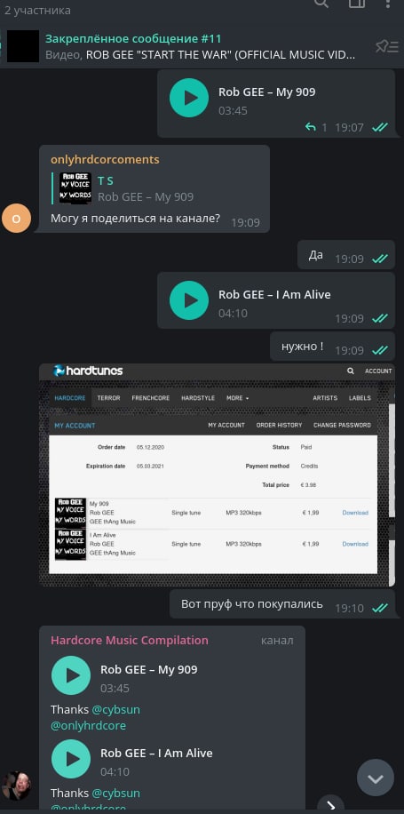Click the search icon in chat header
Image resolution: width=404 pixels, height=814 pixels.
coord(321,4)
